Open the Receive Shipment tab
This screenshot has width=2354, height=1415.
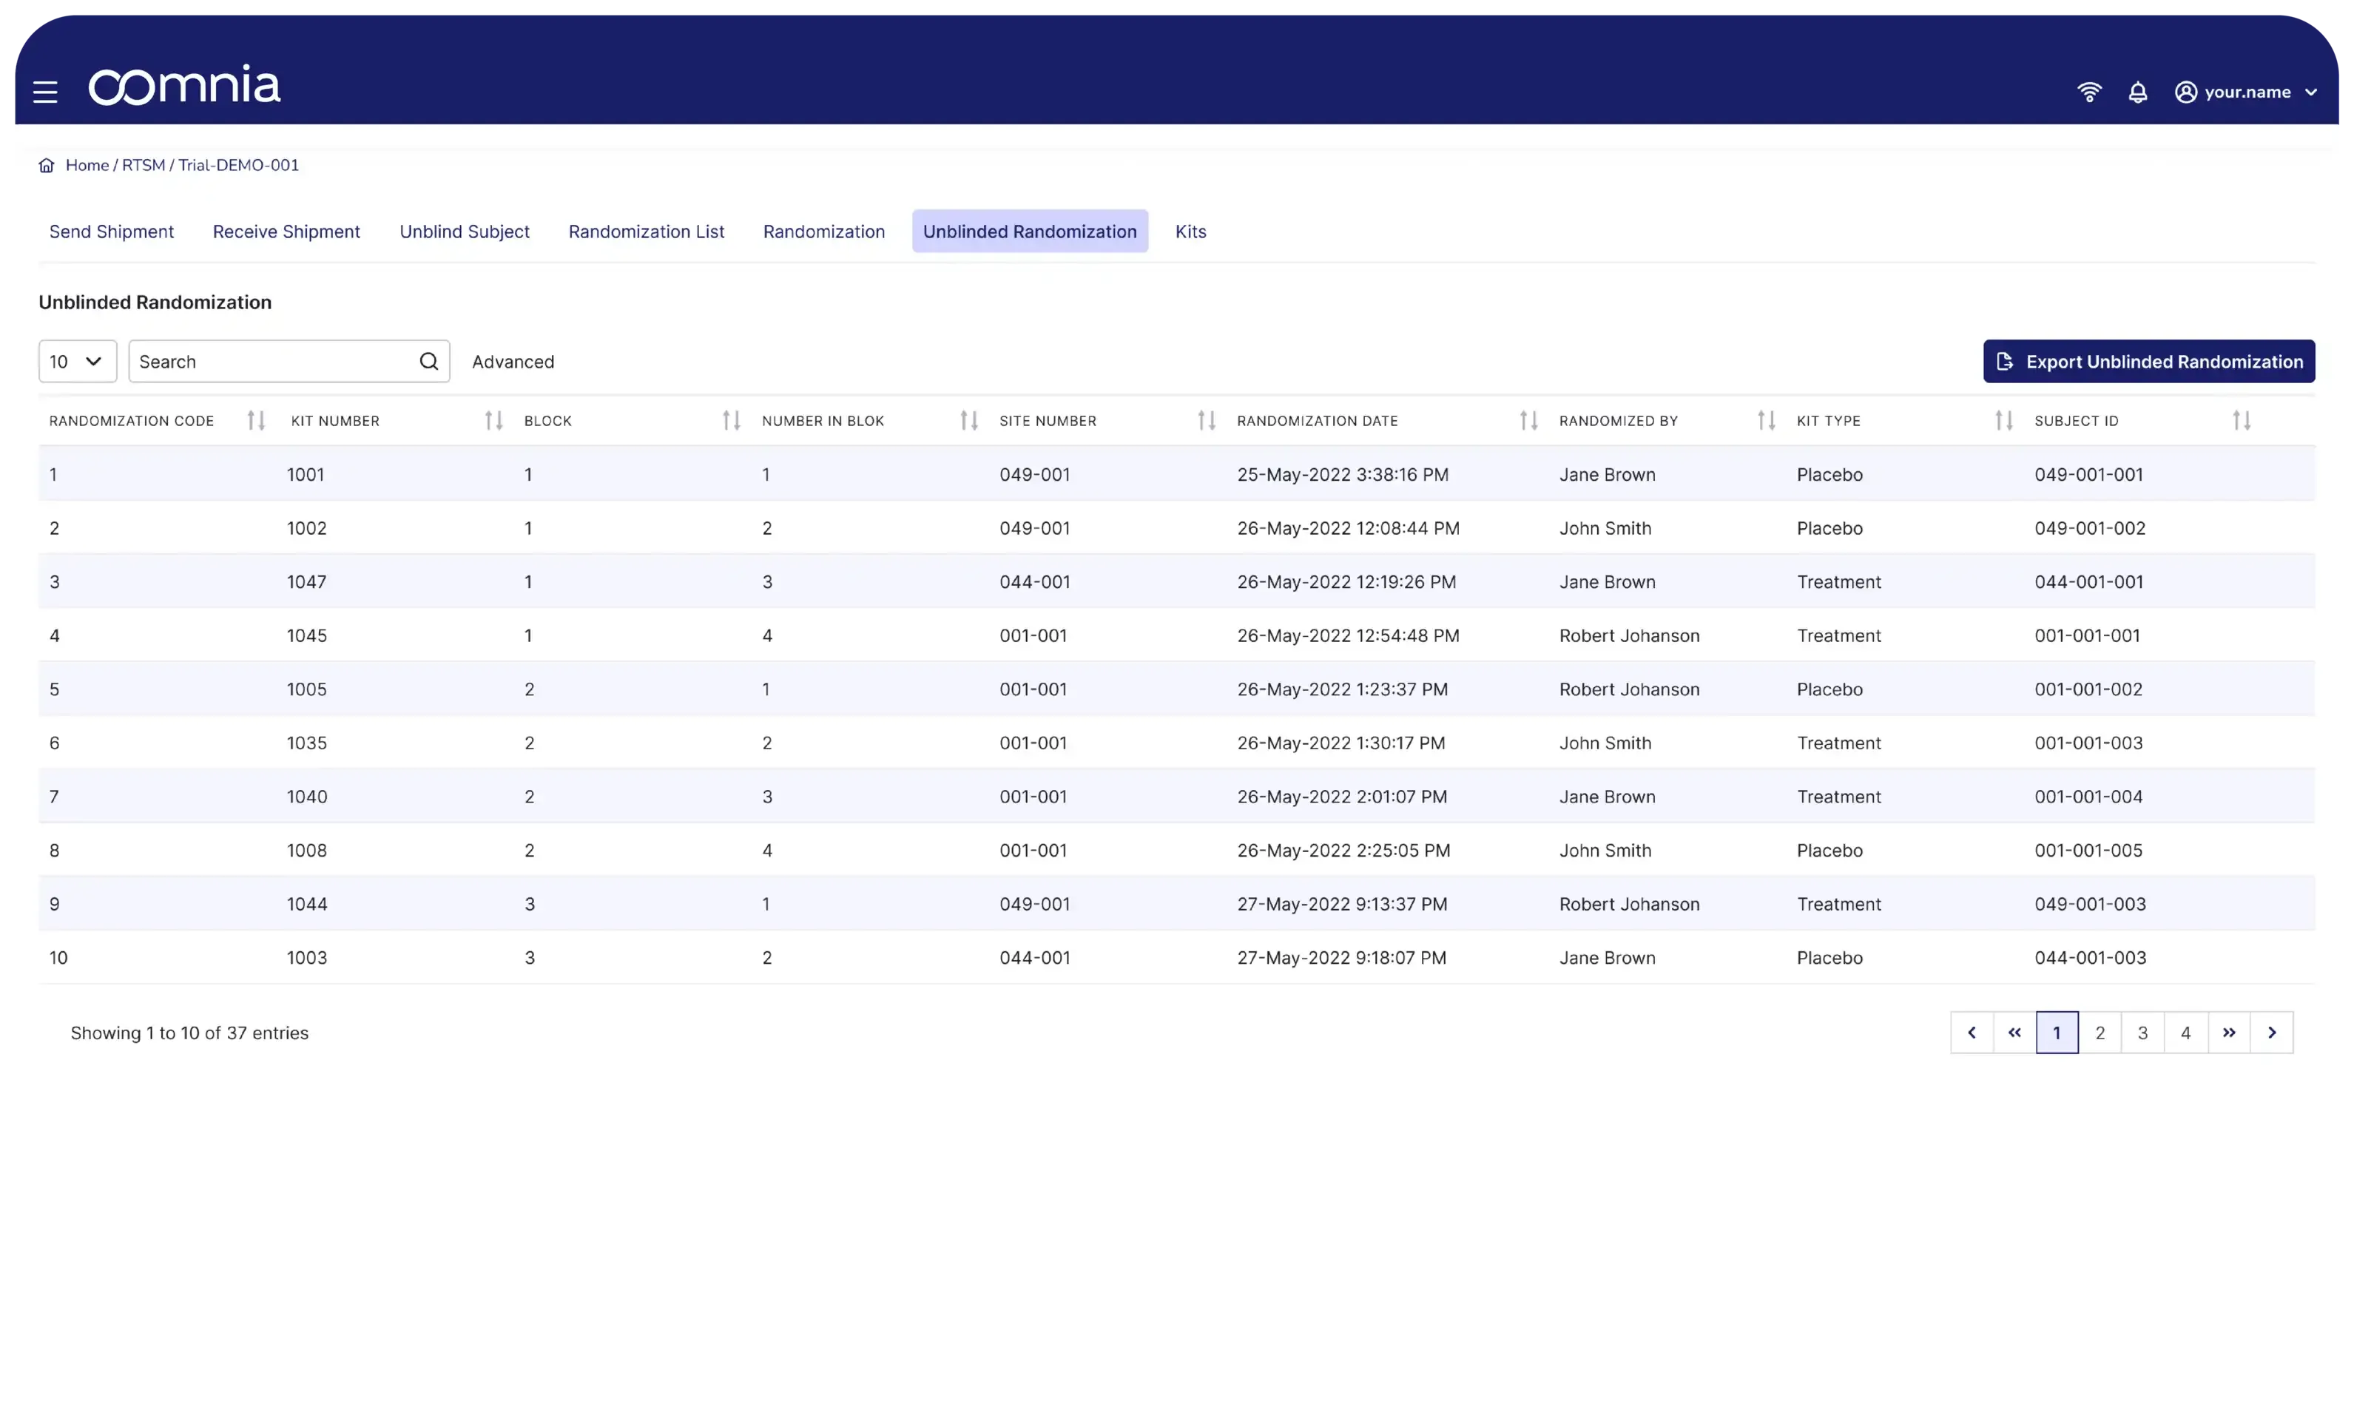click(x=286, y=232)
